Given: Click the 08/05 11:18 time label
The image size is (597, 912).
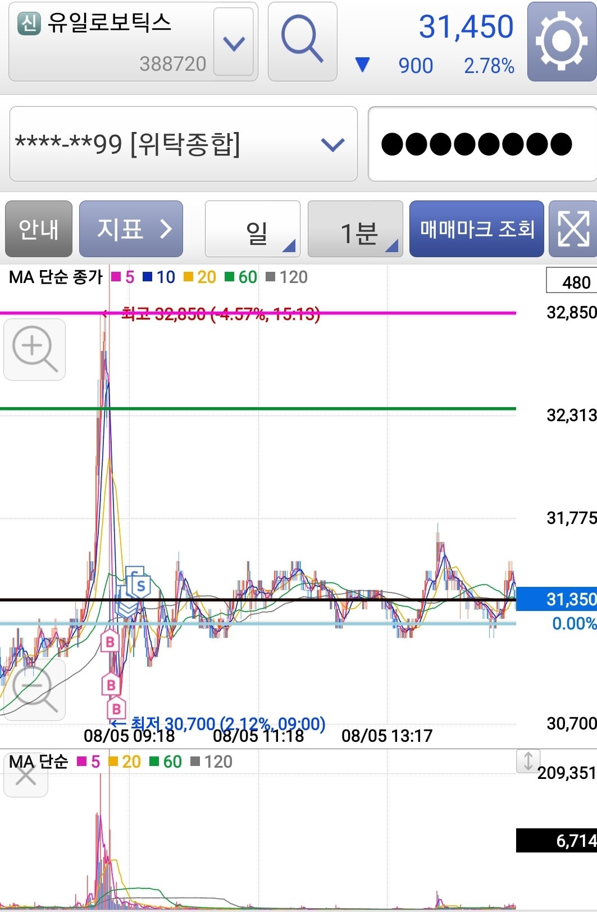Looking at the screenshot, I should point(258,736).
